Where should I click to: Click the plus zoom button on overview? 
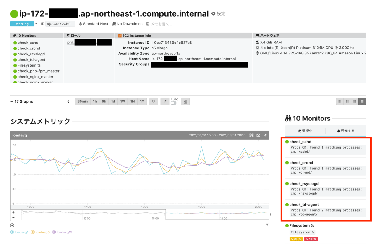coord(13,212)
